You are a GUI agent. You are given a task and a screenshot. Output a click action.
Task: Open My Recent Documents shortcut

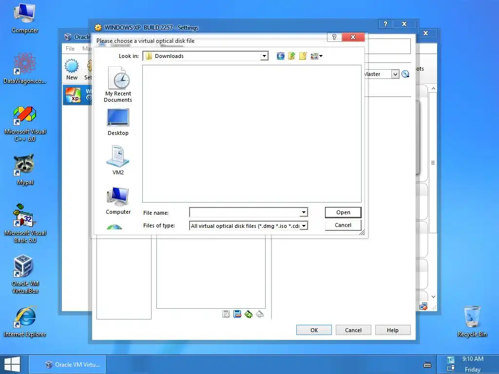point(118,84)
